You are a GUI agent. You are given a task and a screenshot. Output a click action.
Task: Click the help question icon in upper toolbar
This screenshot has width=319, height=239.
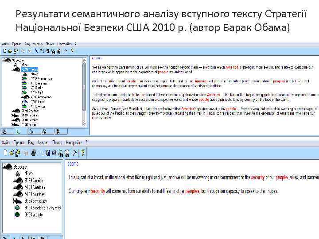(x=72, y=51)
